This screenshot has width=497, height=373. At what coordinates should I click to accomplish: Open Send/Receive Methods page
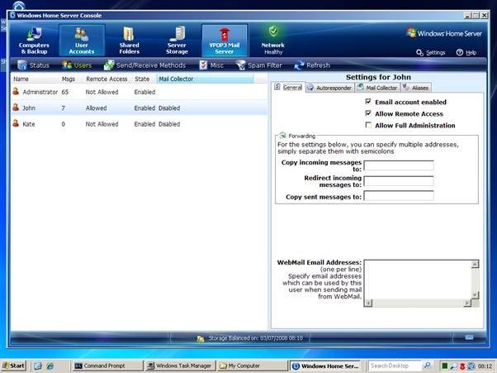[144, 65]
